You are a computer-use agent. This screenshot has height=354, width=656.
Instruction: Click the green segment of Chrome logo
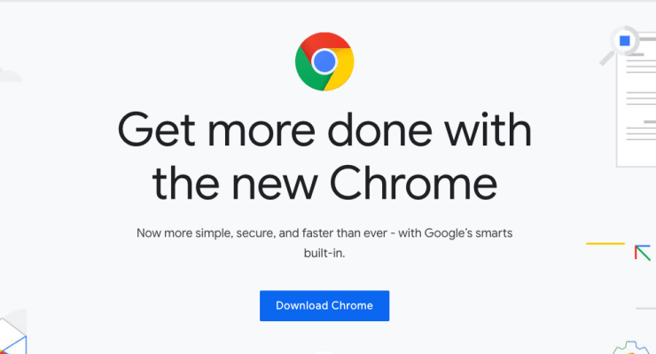308,72
